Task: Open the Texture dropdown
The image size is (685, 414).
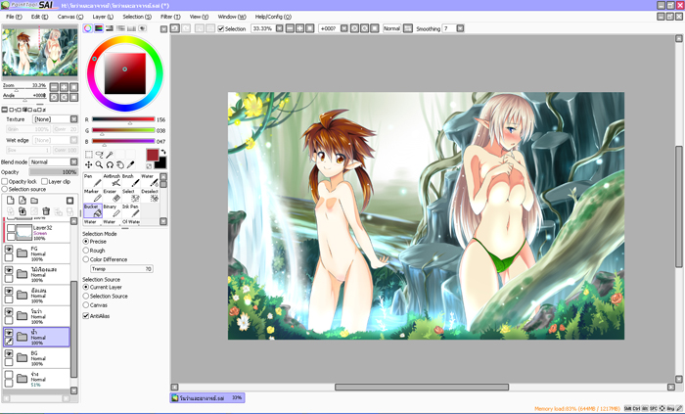Action: [73, 119]
